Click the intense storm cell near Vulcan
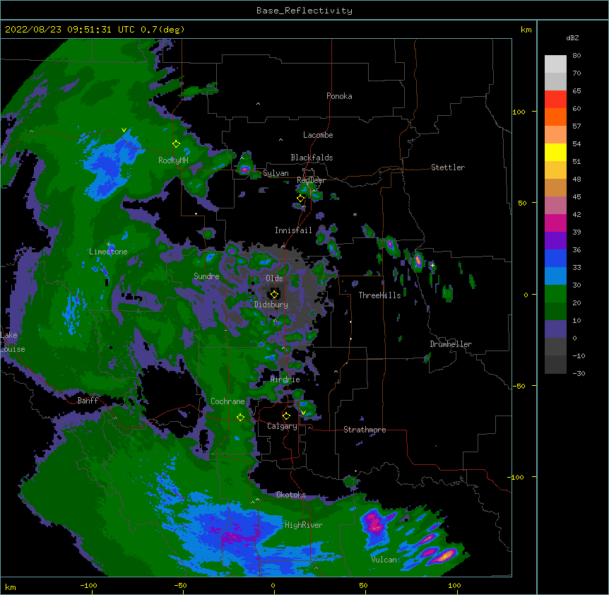The width and height of the screenshot is (609, 595). (x=445, y=555)
